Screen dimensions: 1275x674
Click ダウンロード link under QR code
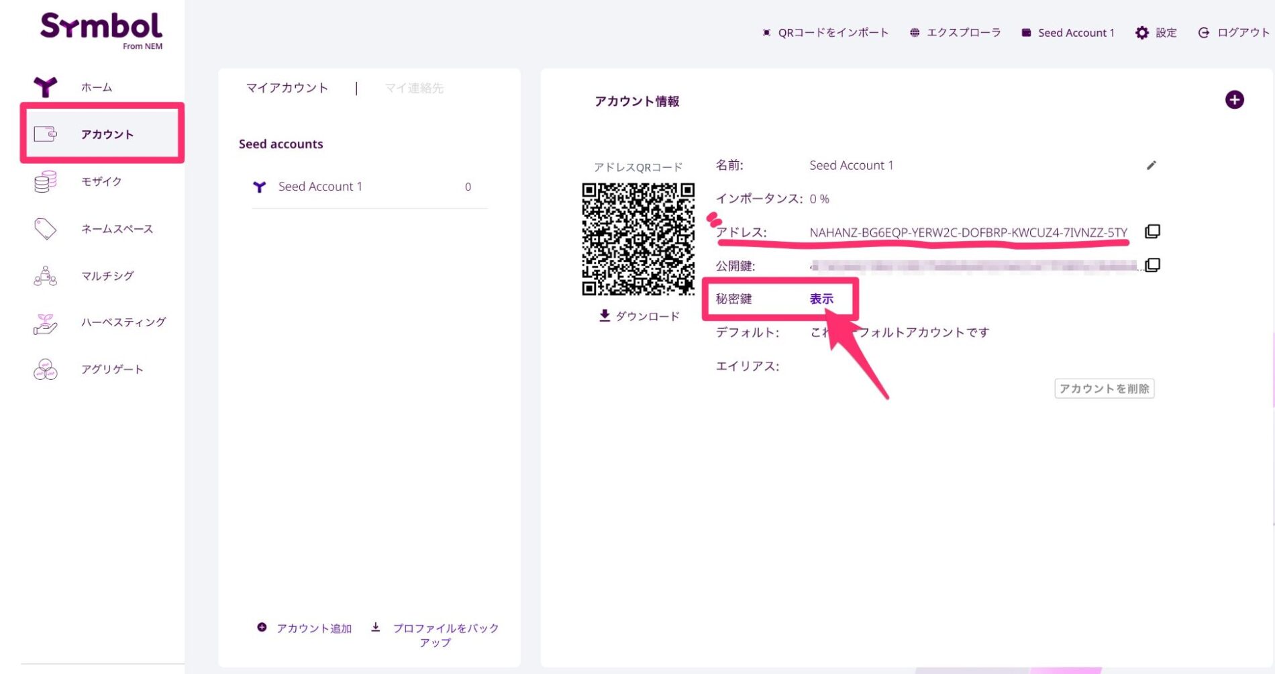click(x=648, y=316)
